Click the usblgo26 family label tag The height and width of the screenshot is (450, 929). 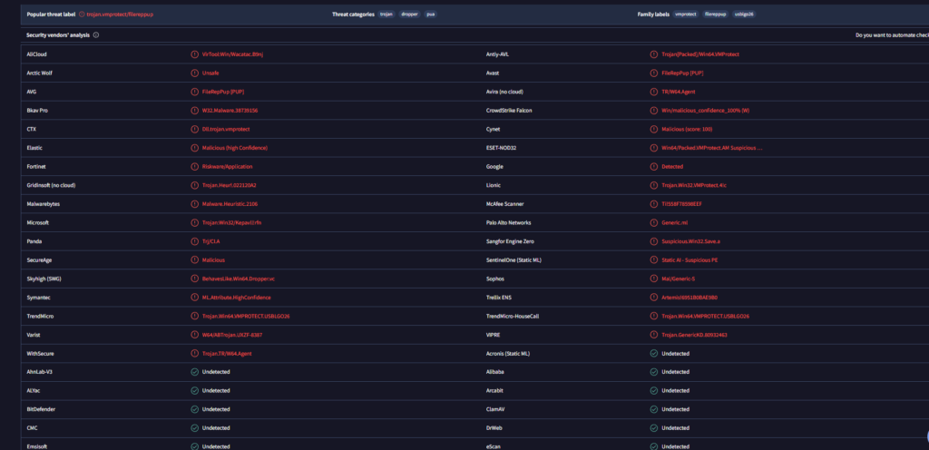[x=744, y=15]
